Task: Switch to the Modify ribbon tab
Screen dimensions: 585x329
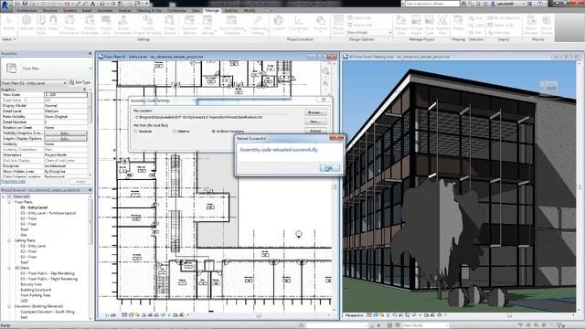Action: [x=250, y=10]
